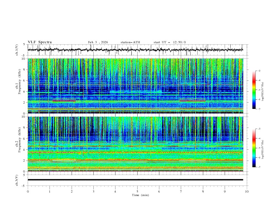Click the "-5" tick on the ch.2 colorbar
Image resolution: width=278 pixels, height=215 pixels.
point(259,148)
